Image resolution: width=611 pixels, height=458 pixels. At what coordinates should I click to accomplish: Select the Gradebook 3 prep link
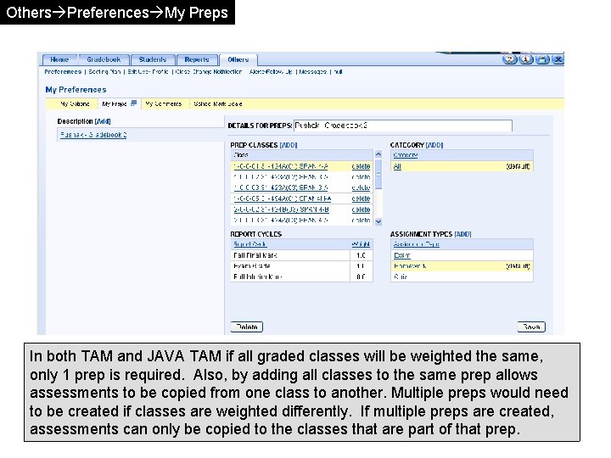93,135
